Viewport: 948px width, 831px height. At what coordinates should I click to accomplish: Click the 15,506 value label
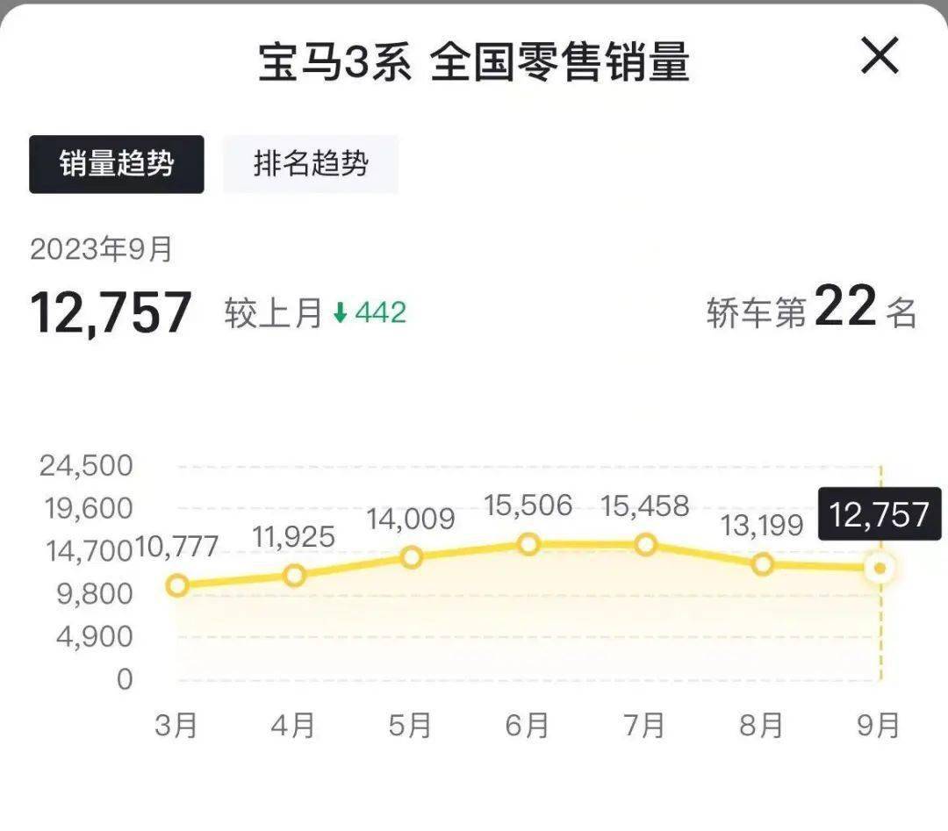click(x=528, y=505)
